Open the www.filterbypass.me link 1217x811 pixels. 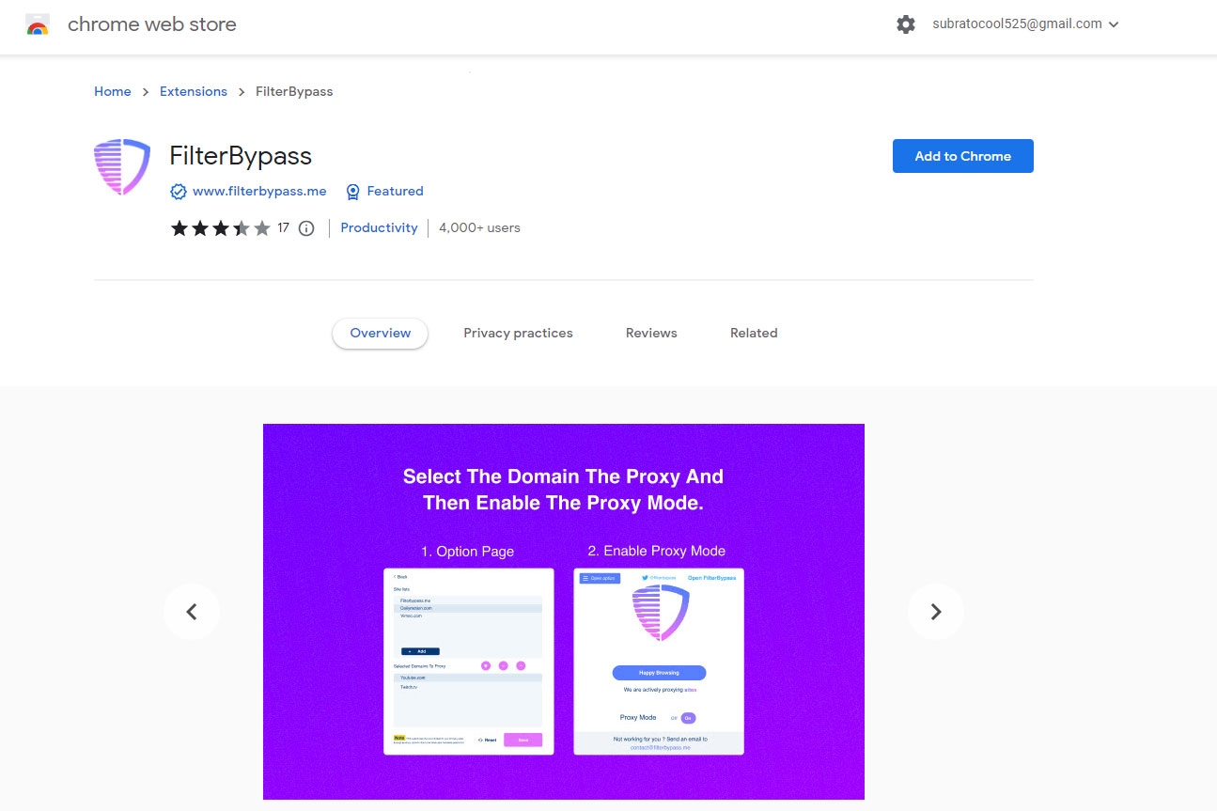click(259, 192)
